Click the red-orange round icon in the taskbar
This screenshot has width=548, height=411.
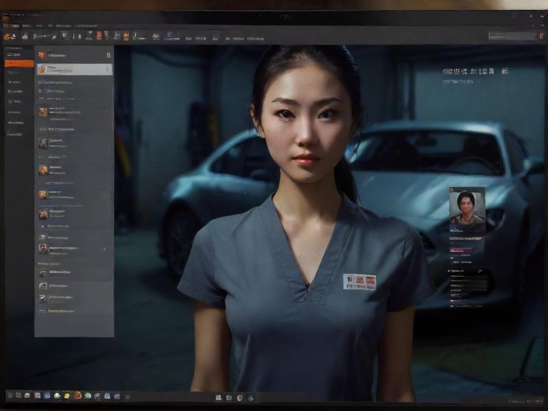pos(77,396)
